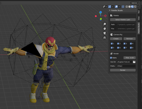Click the zoom view magnifier icon
The height and width of the screenshot is (109, 142).
(x=105, y=24)
